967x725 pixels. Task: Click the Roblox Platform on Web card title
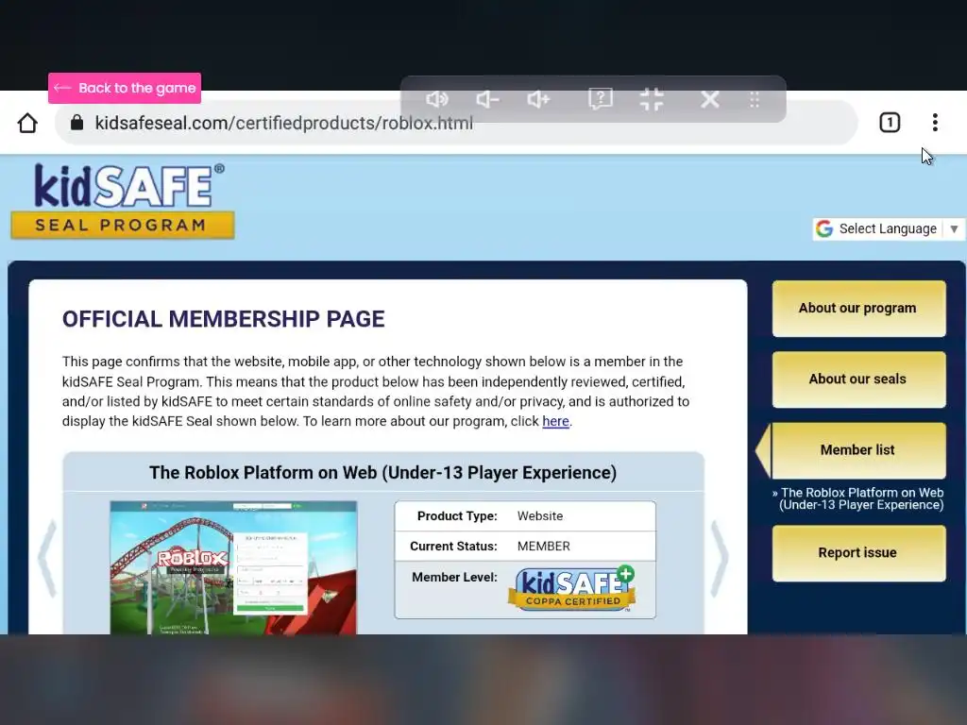pos(383,473)
